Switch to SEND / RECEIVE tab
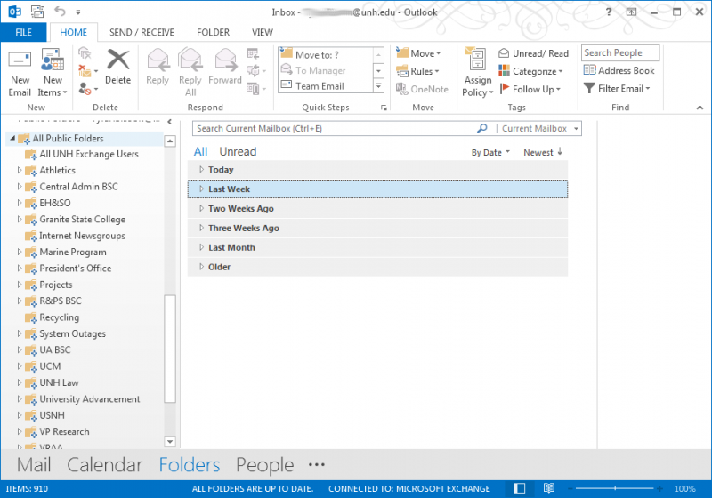 pyautogui.click(x=142, y=32)
